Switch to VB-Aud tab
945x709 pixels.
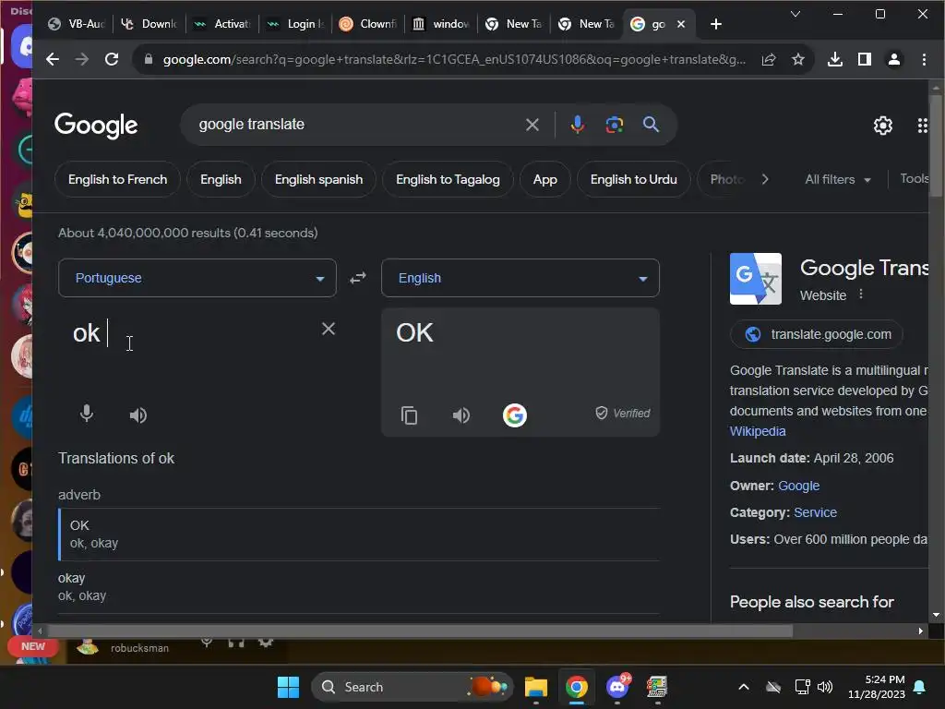[x=77, y=24]
